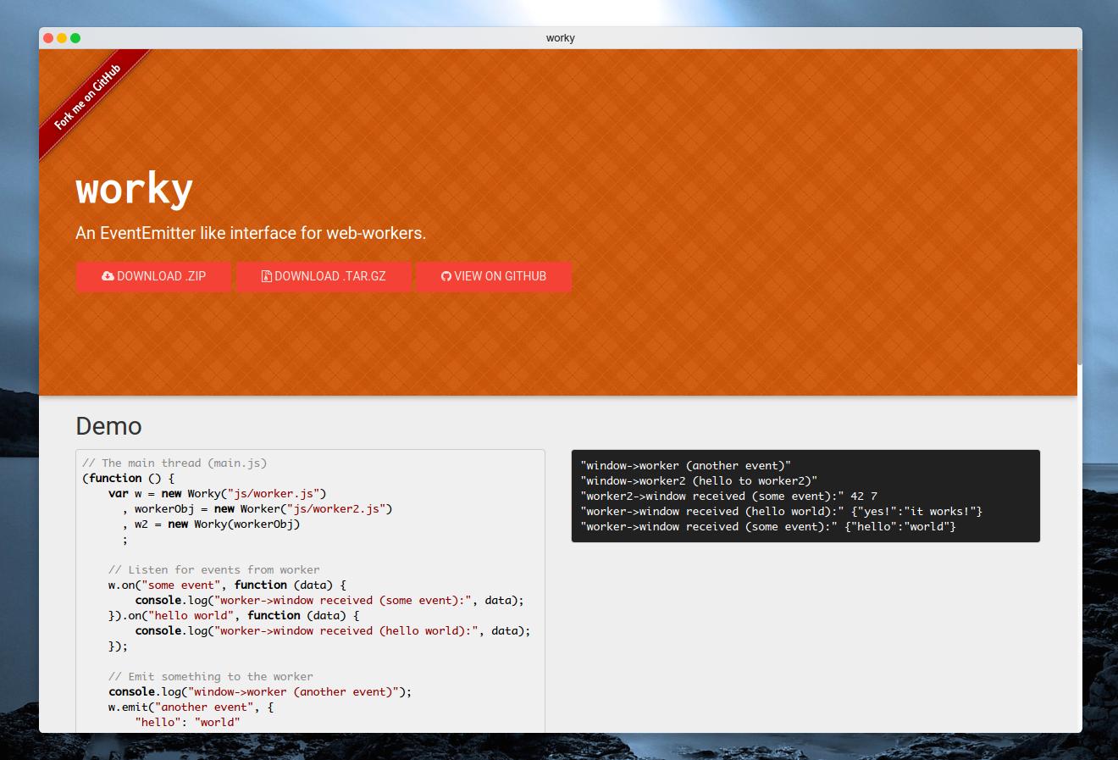Click the worky window title text
Image resolution: width=1118 pixels, height=760 pixels.
pyautogui.click(x=561, y=38)
